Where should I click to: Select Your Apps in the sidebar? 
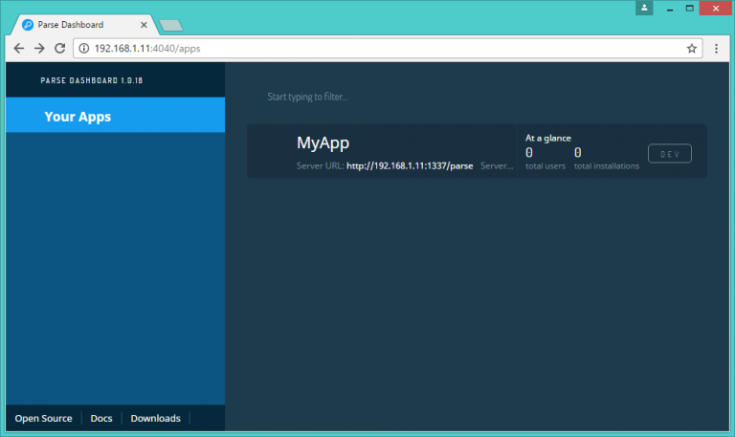78,117
